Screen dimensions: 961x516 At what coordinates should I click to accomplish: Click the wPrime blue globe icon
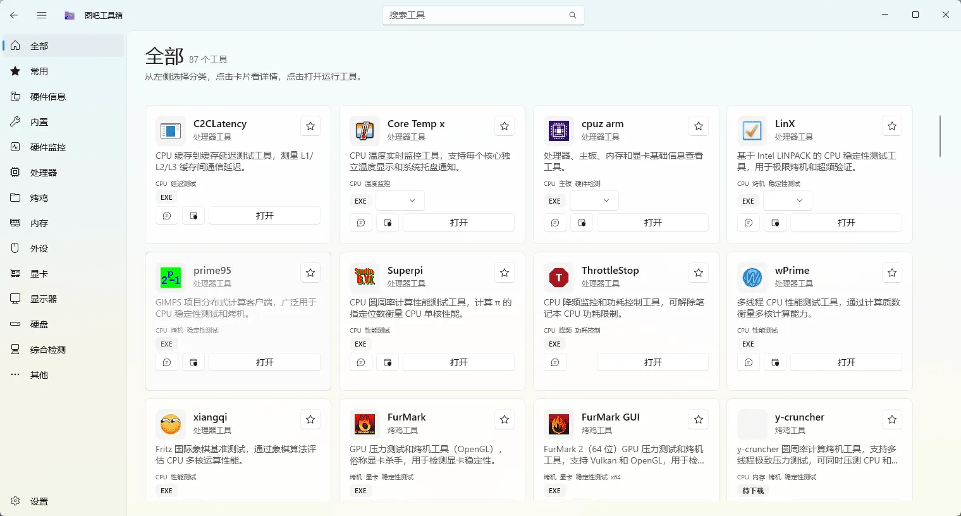click(x=752, y=278)
